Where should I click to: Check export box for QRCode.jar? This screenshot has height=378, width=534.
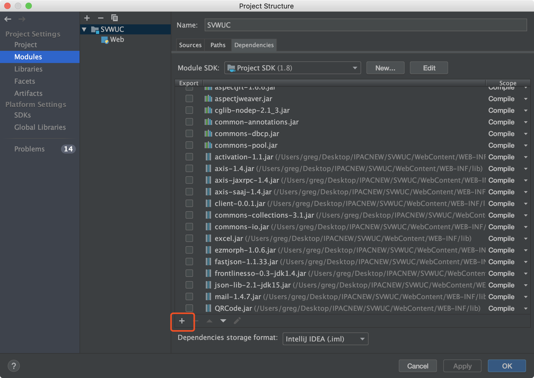(x=189, y=308)
